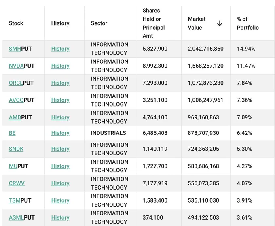Select shares value 8,992,300
275x226 pixels.
pyautogui.click(x=155, y=66)
